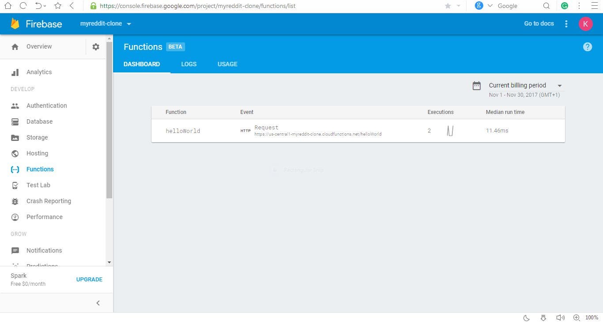Image resolution: width=603 pixels, height=322 pixels.
Task: Select Functions in the sidebar
Action: 40,169
